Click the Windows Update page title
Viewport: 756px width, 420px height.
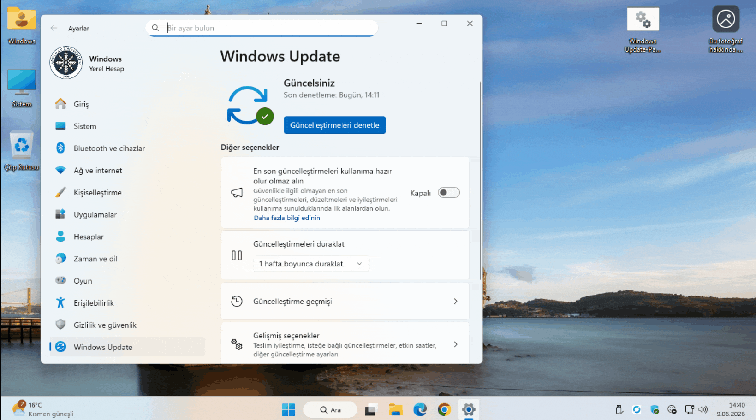click(x=280, y=56)
